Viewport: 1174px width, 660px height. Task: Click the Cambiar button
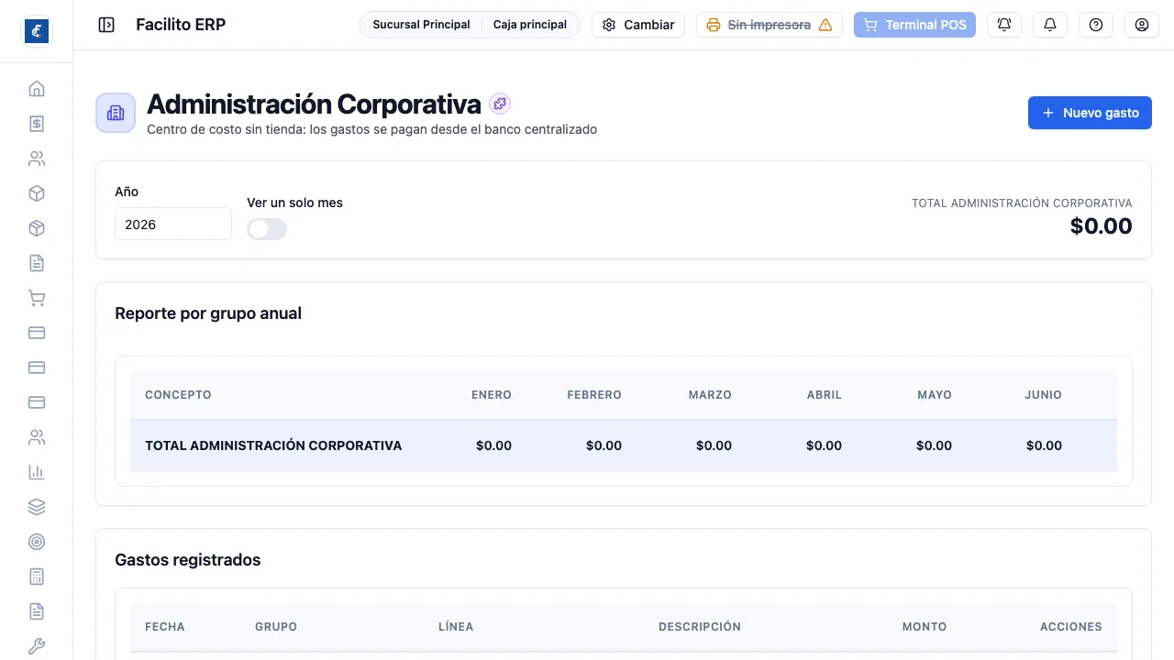[x=638, y=25]
